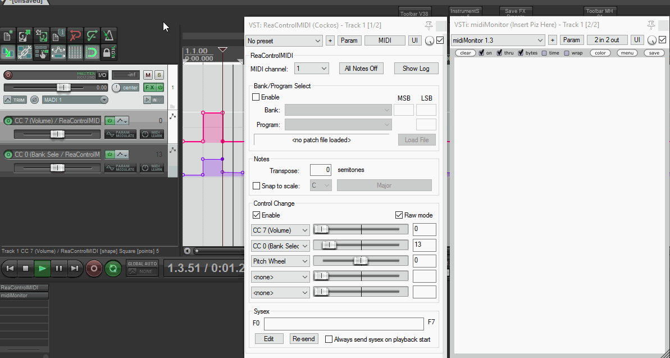Toggle ripple editing icon with hand
The height and width of the screenshot is (358, 670).
click(42, 52)
